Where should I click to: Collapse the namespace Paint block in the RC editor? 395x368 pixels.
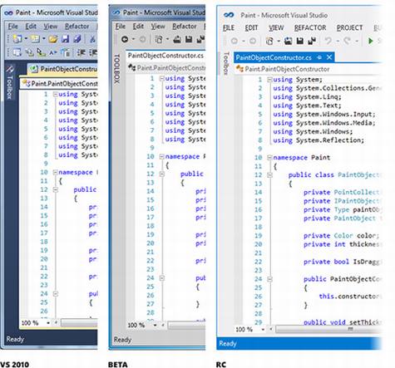[269, 158]
